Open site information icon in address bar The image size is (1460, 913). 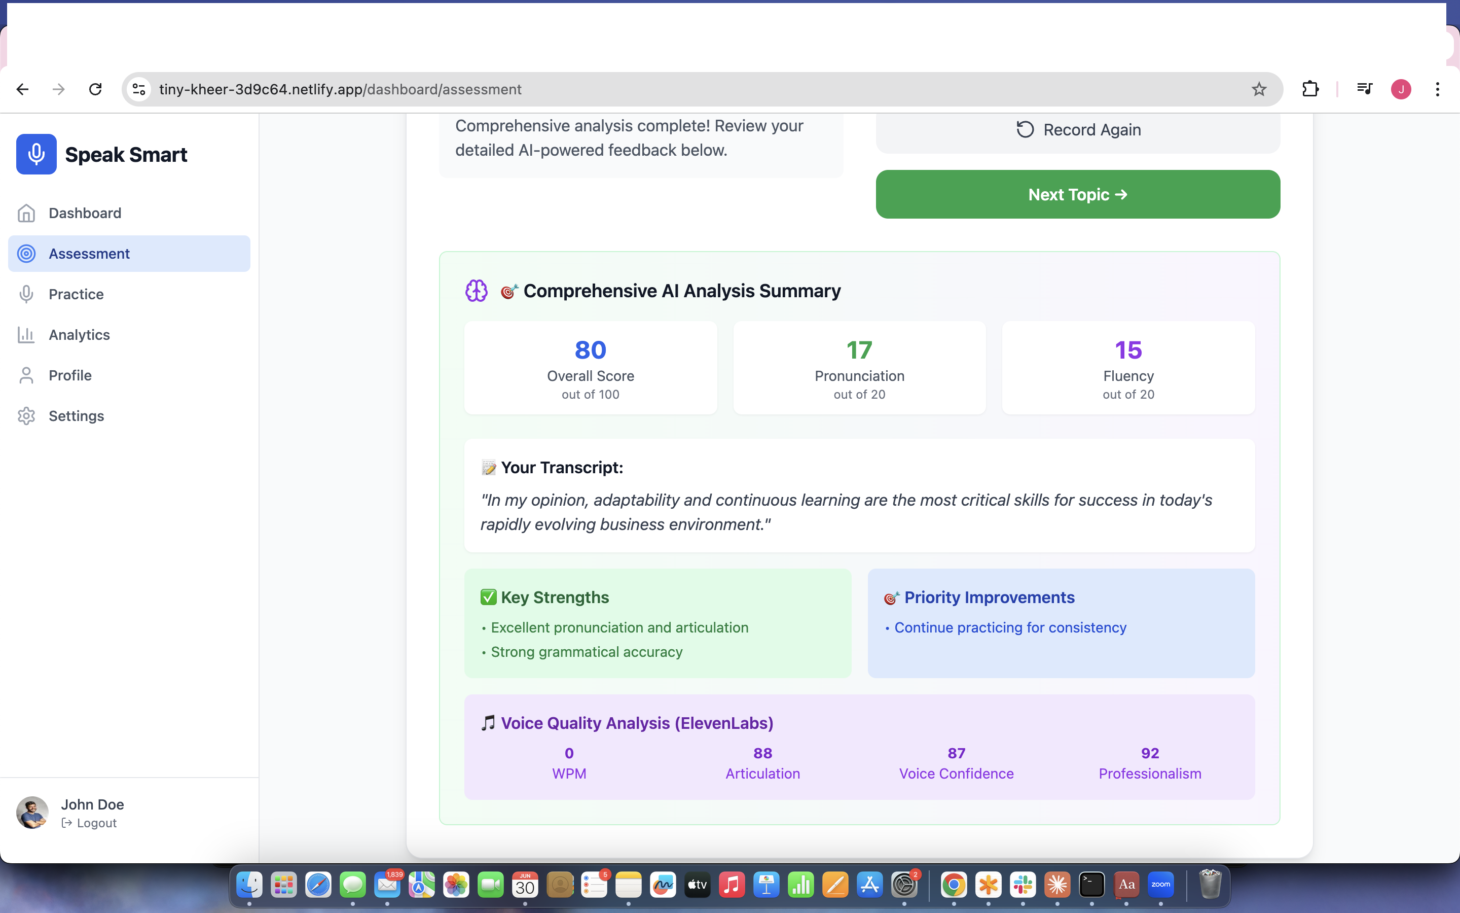[139, 89]
